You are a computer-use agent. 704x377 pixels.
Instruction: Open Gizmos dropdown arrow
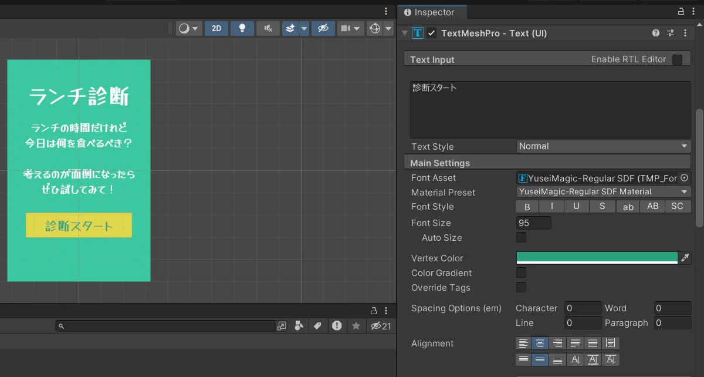[x=388, y=28]
